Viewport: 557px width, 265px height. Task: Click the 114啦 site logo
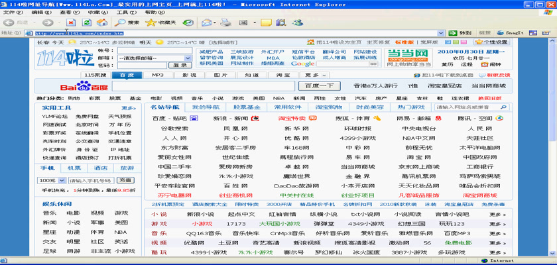(66, 58)
